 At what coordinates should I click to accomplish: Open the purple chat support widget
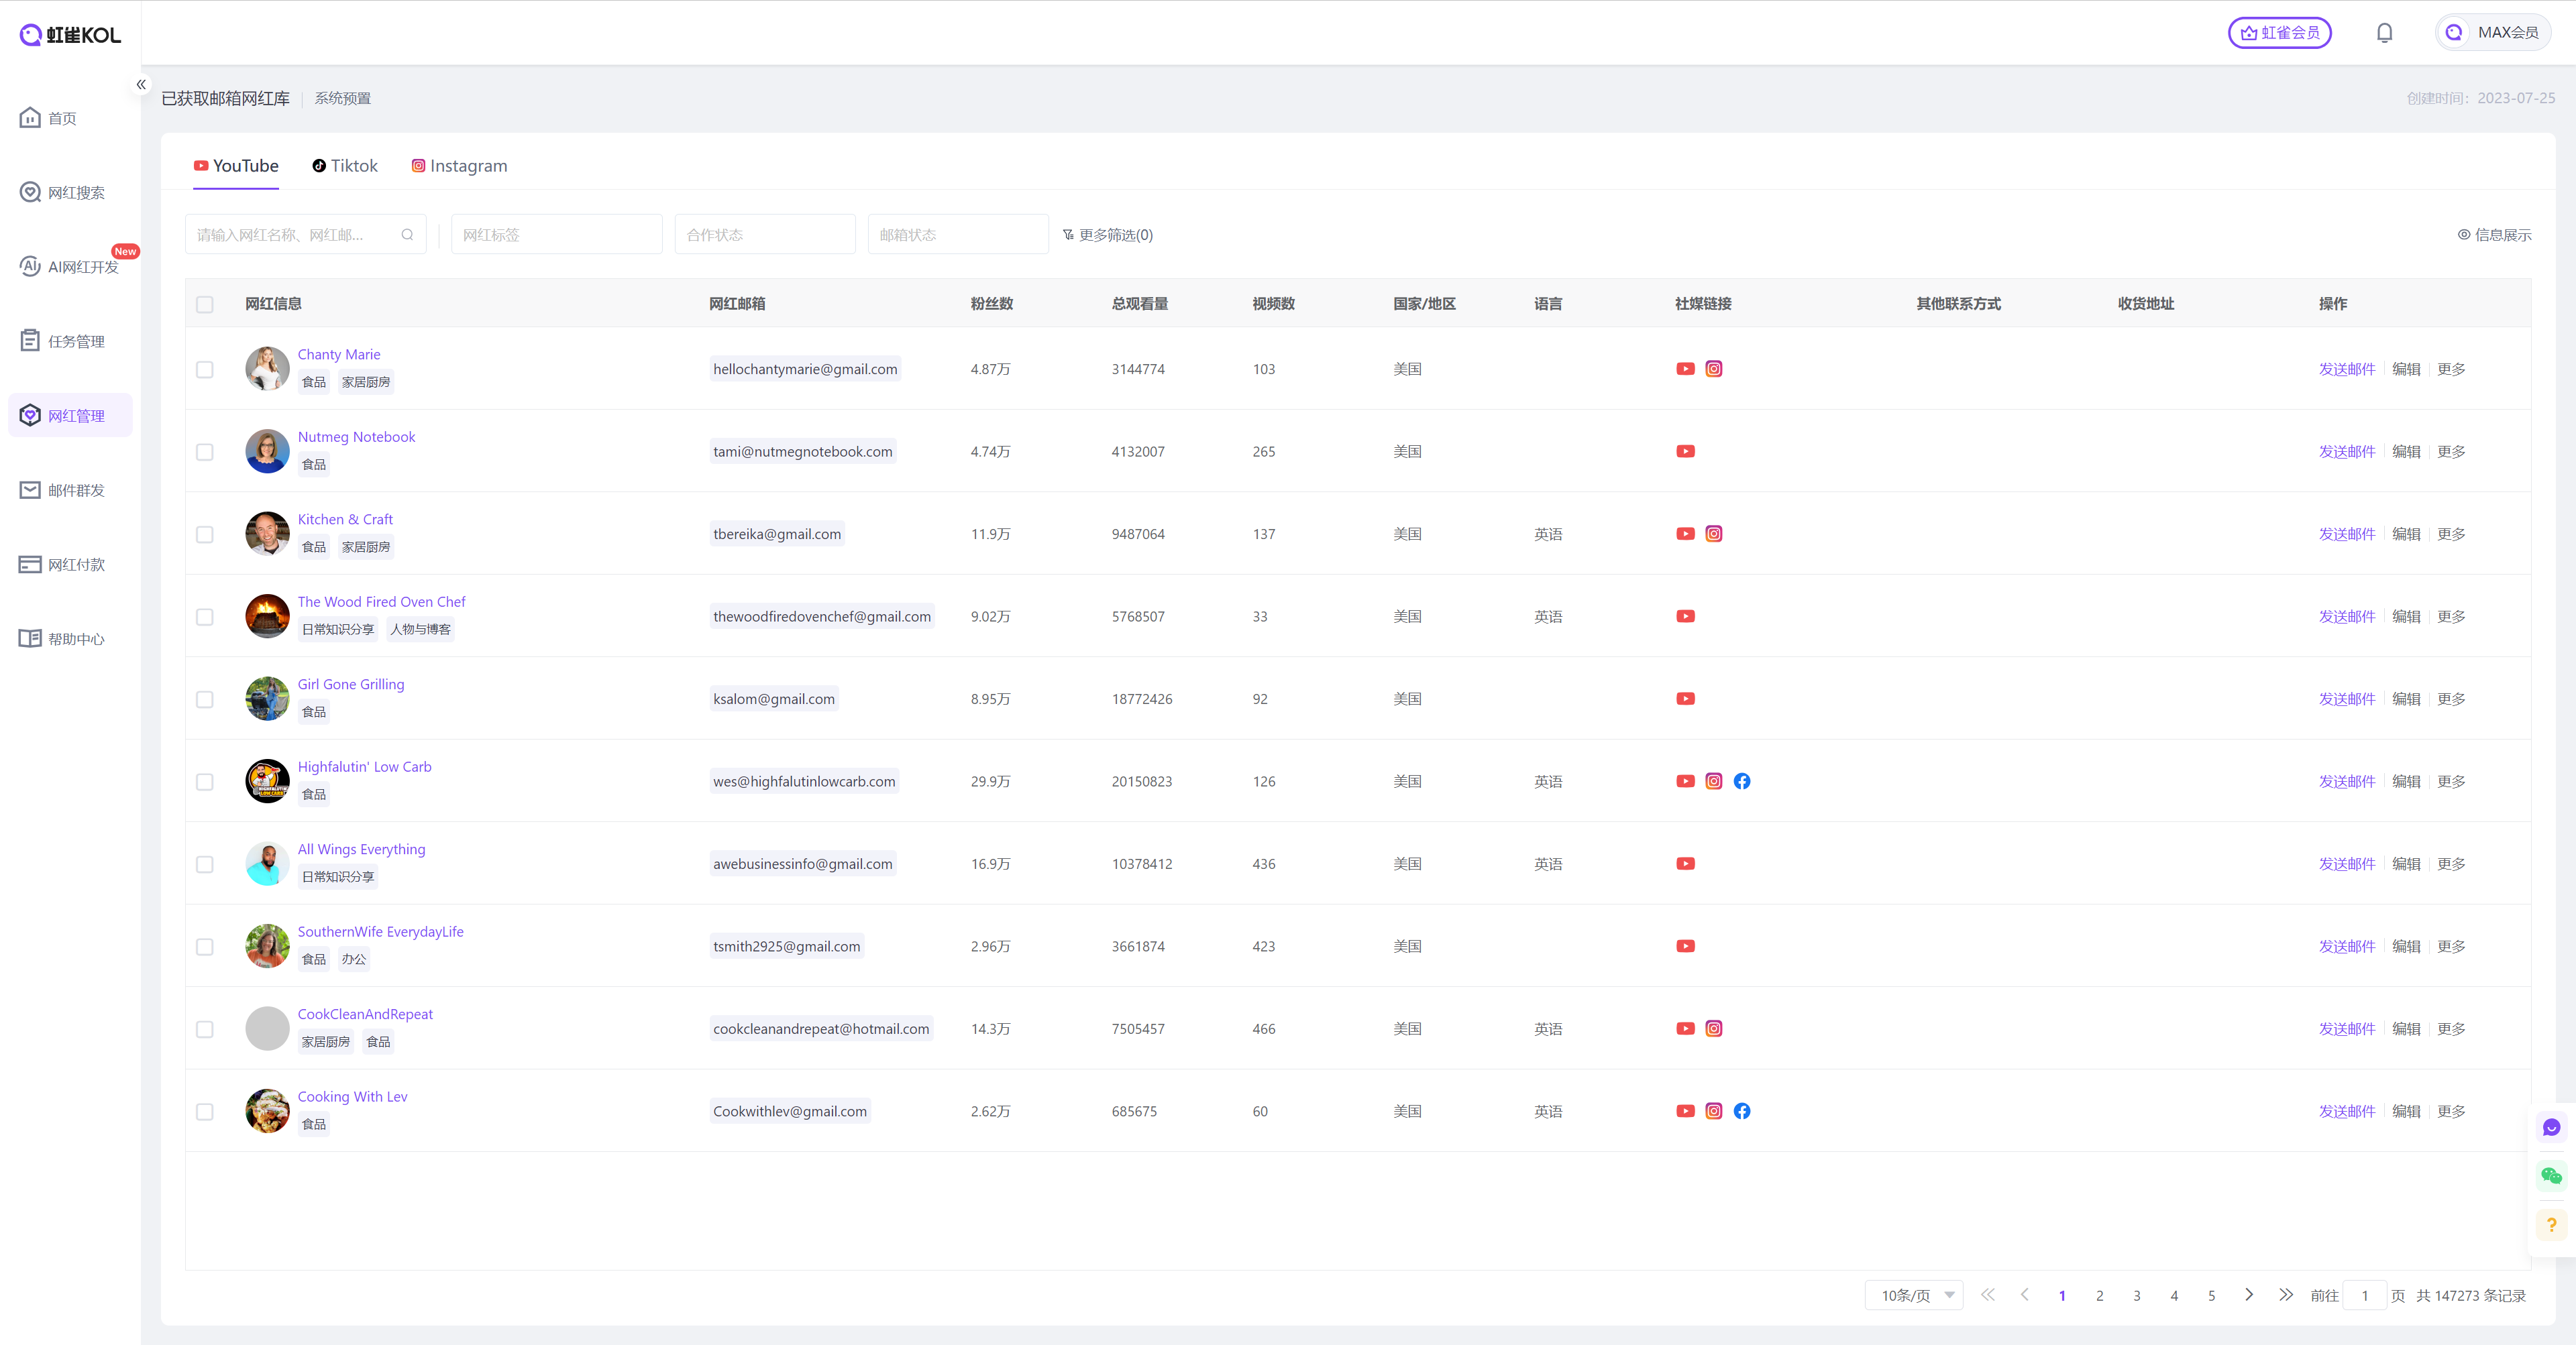point(2551,1128)
